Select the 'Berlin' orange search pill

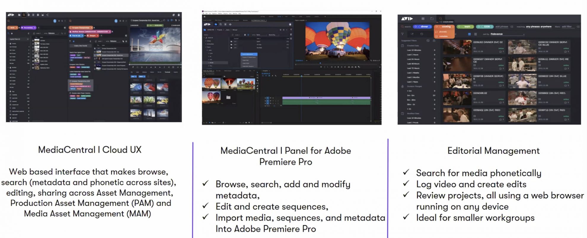tap(13, 28)
